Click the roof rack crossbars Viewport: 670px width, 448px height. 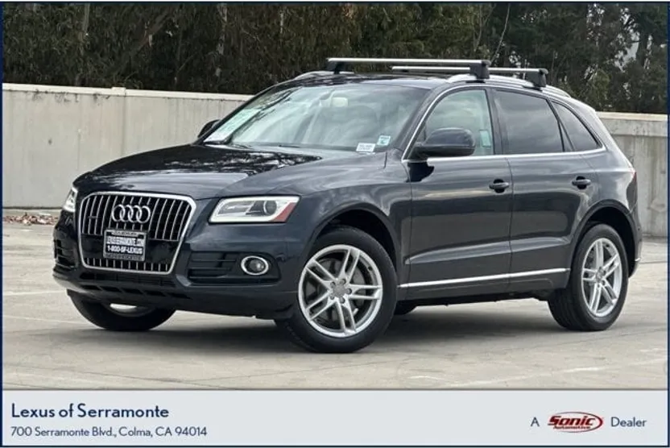point(437,69)
